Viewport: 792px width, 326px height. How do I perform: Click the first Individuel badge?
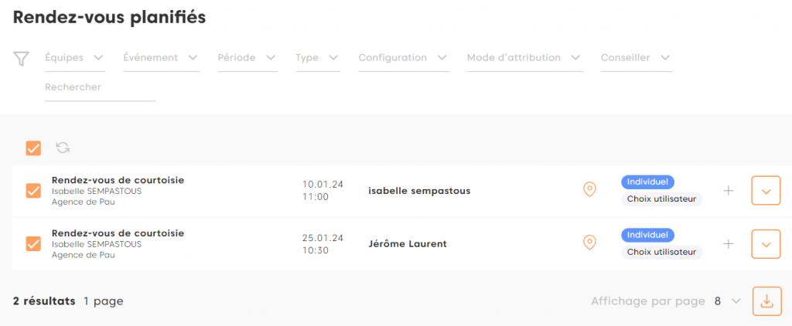pyautogui.click(x=647, y=182)
